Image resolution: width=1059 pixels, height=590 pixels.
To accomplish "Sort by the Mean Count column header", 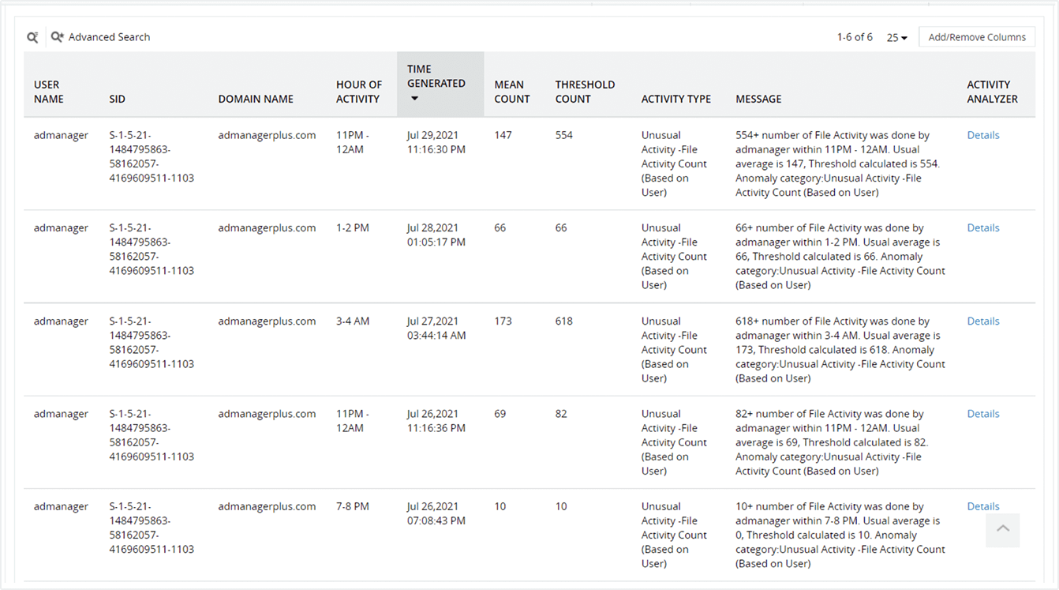I will (511, 92).
